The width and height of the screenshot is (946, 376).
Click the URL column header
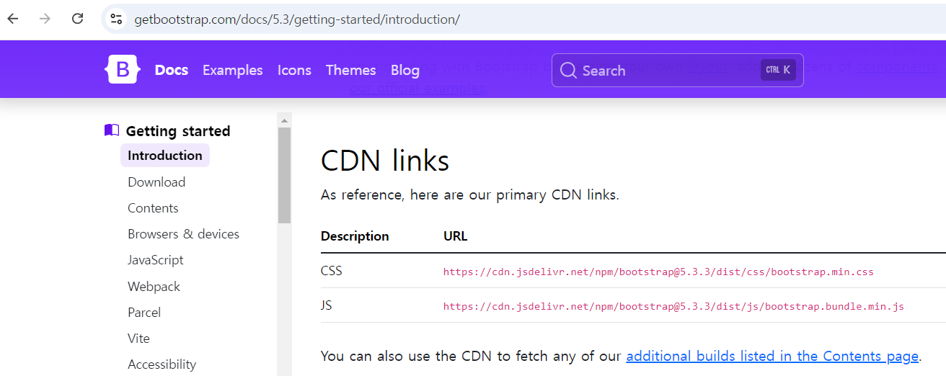pyautogui.click(x=456, y=236)
